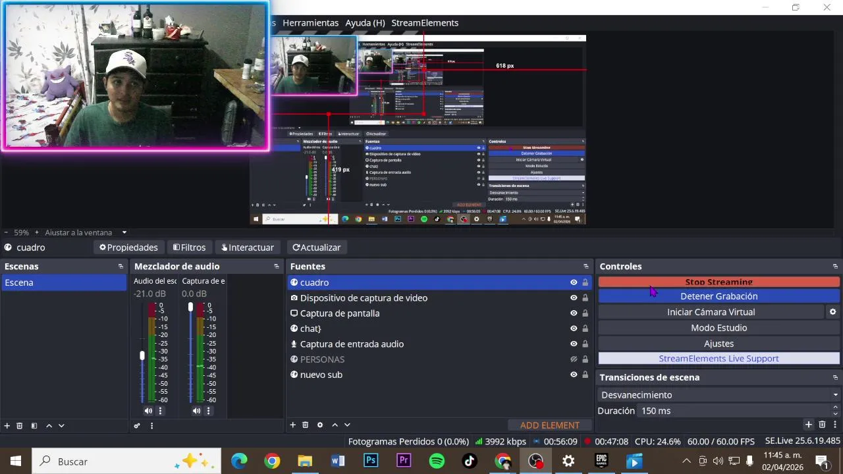Mute the Audio del esc channel
This screenshot has width=843, height=474.
(x=148, y=411)
